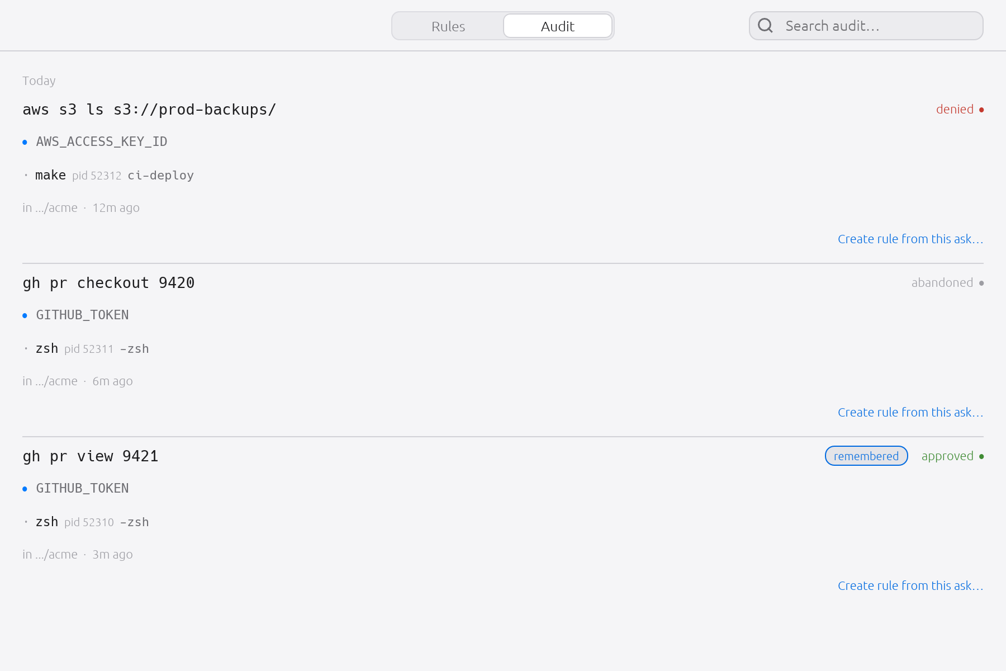Click the green approved status dot
Image resolution: width=1006 pixels, height=671 pixels.
[981, 456]
